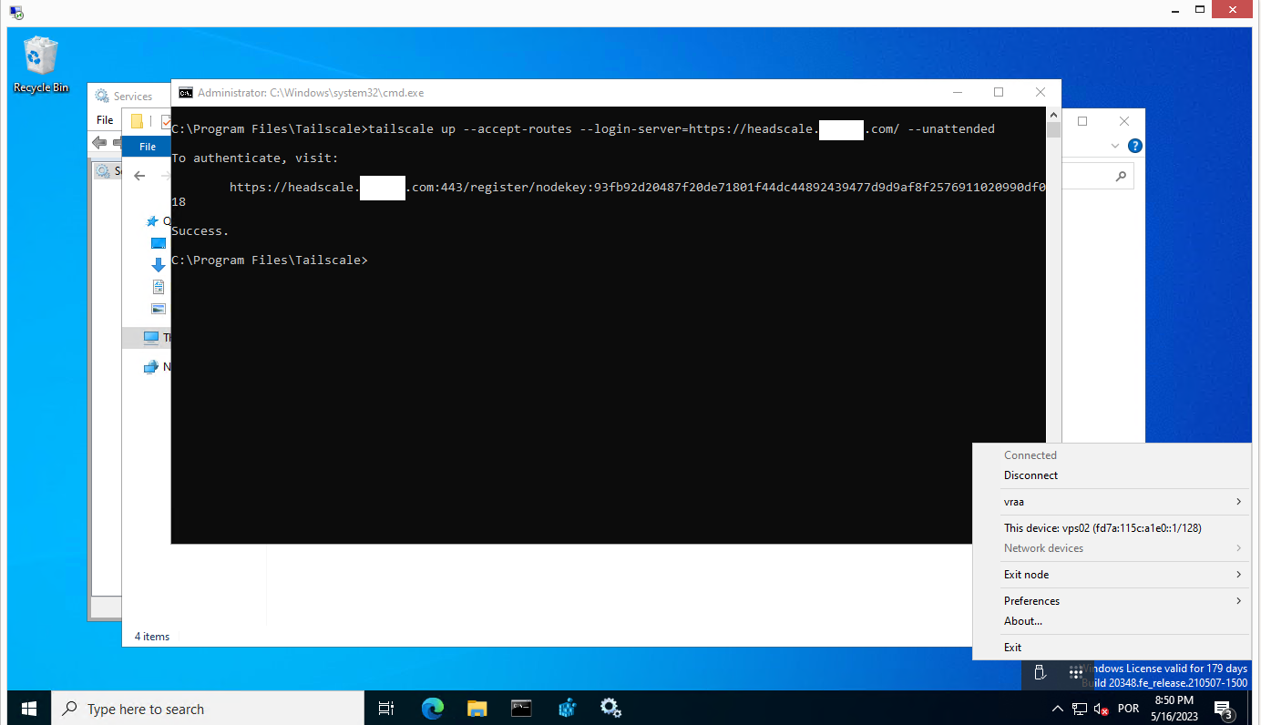This screenshot has width=1261, height=725.
Task: Open Registry Editor from the taskbar
Action: 567,708
